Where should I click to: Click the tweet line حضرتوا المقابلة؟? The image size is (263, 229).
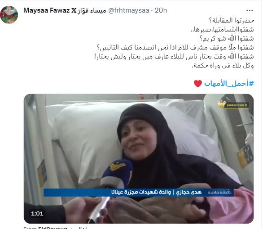231,21
